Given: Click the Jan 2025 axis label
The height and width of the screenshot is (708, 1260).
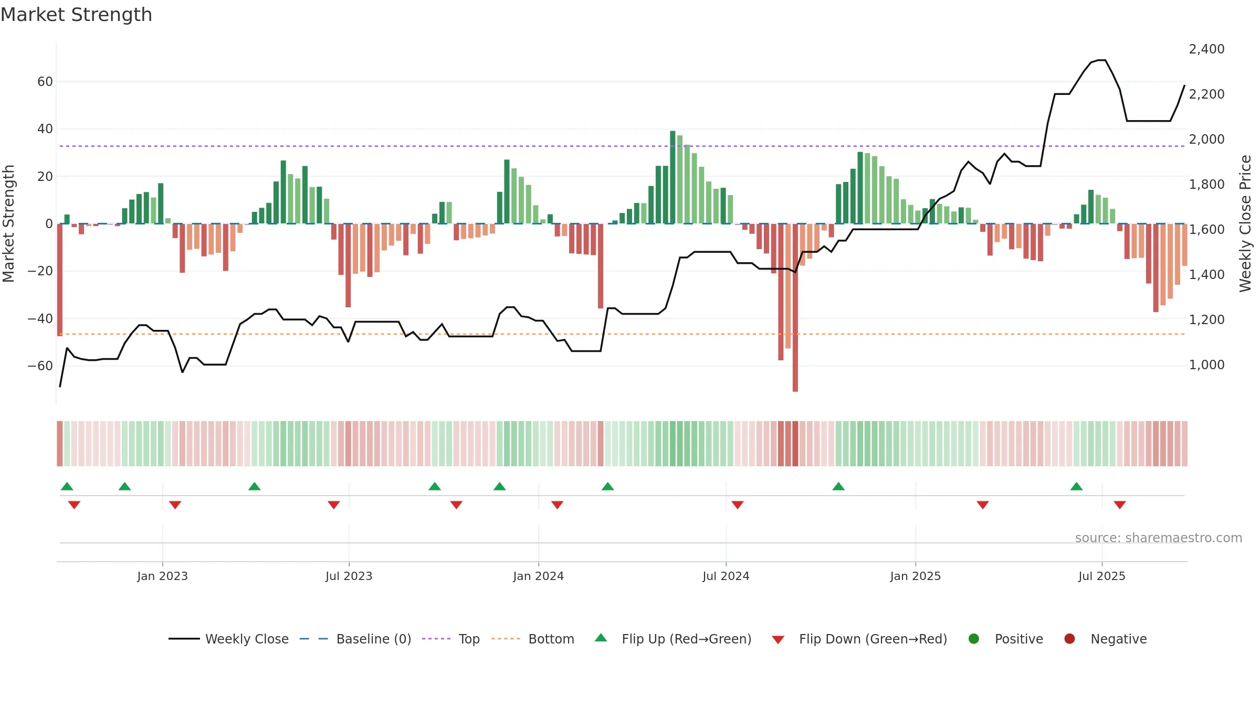Looking at the screenshot, I should click(x=916, y=576).
